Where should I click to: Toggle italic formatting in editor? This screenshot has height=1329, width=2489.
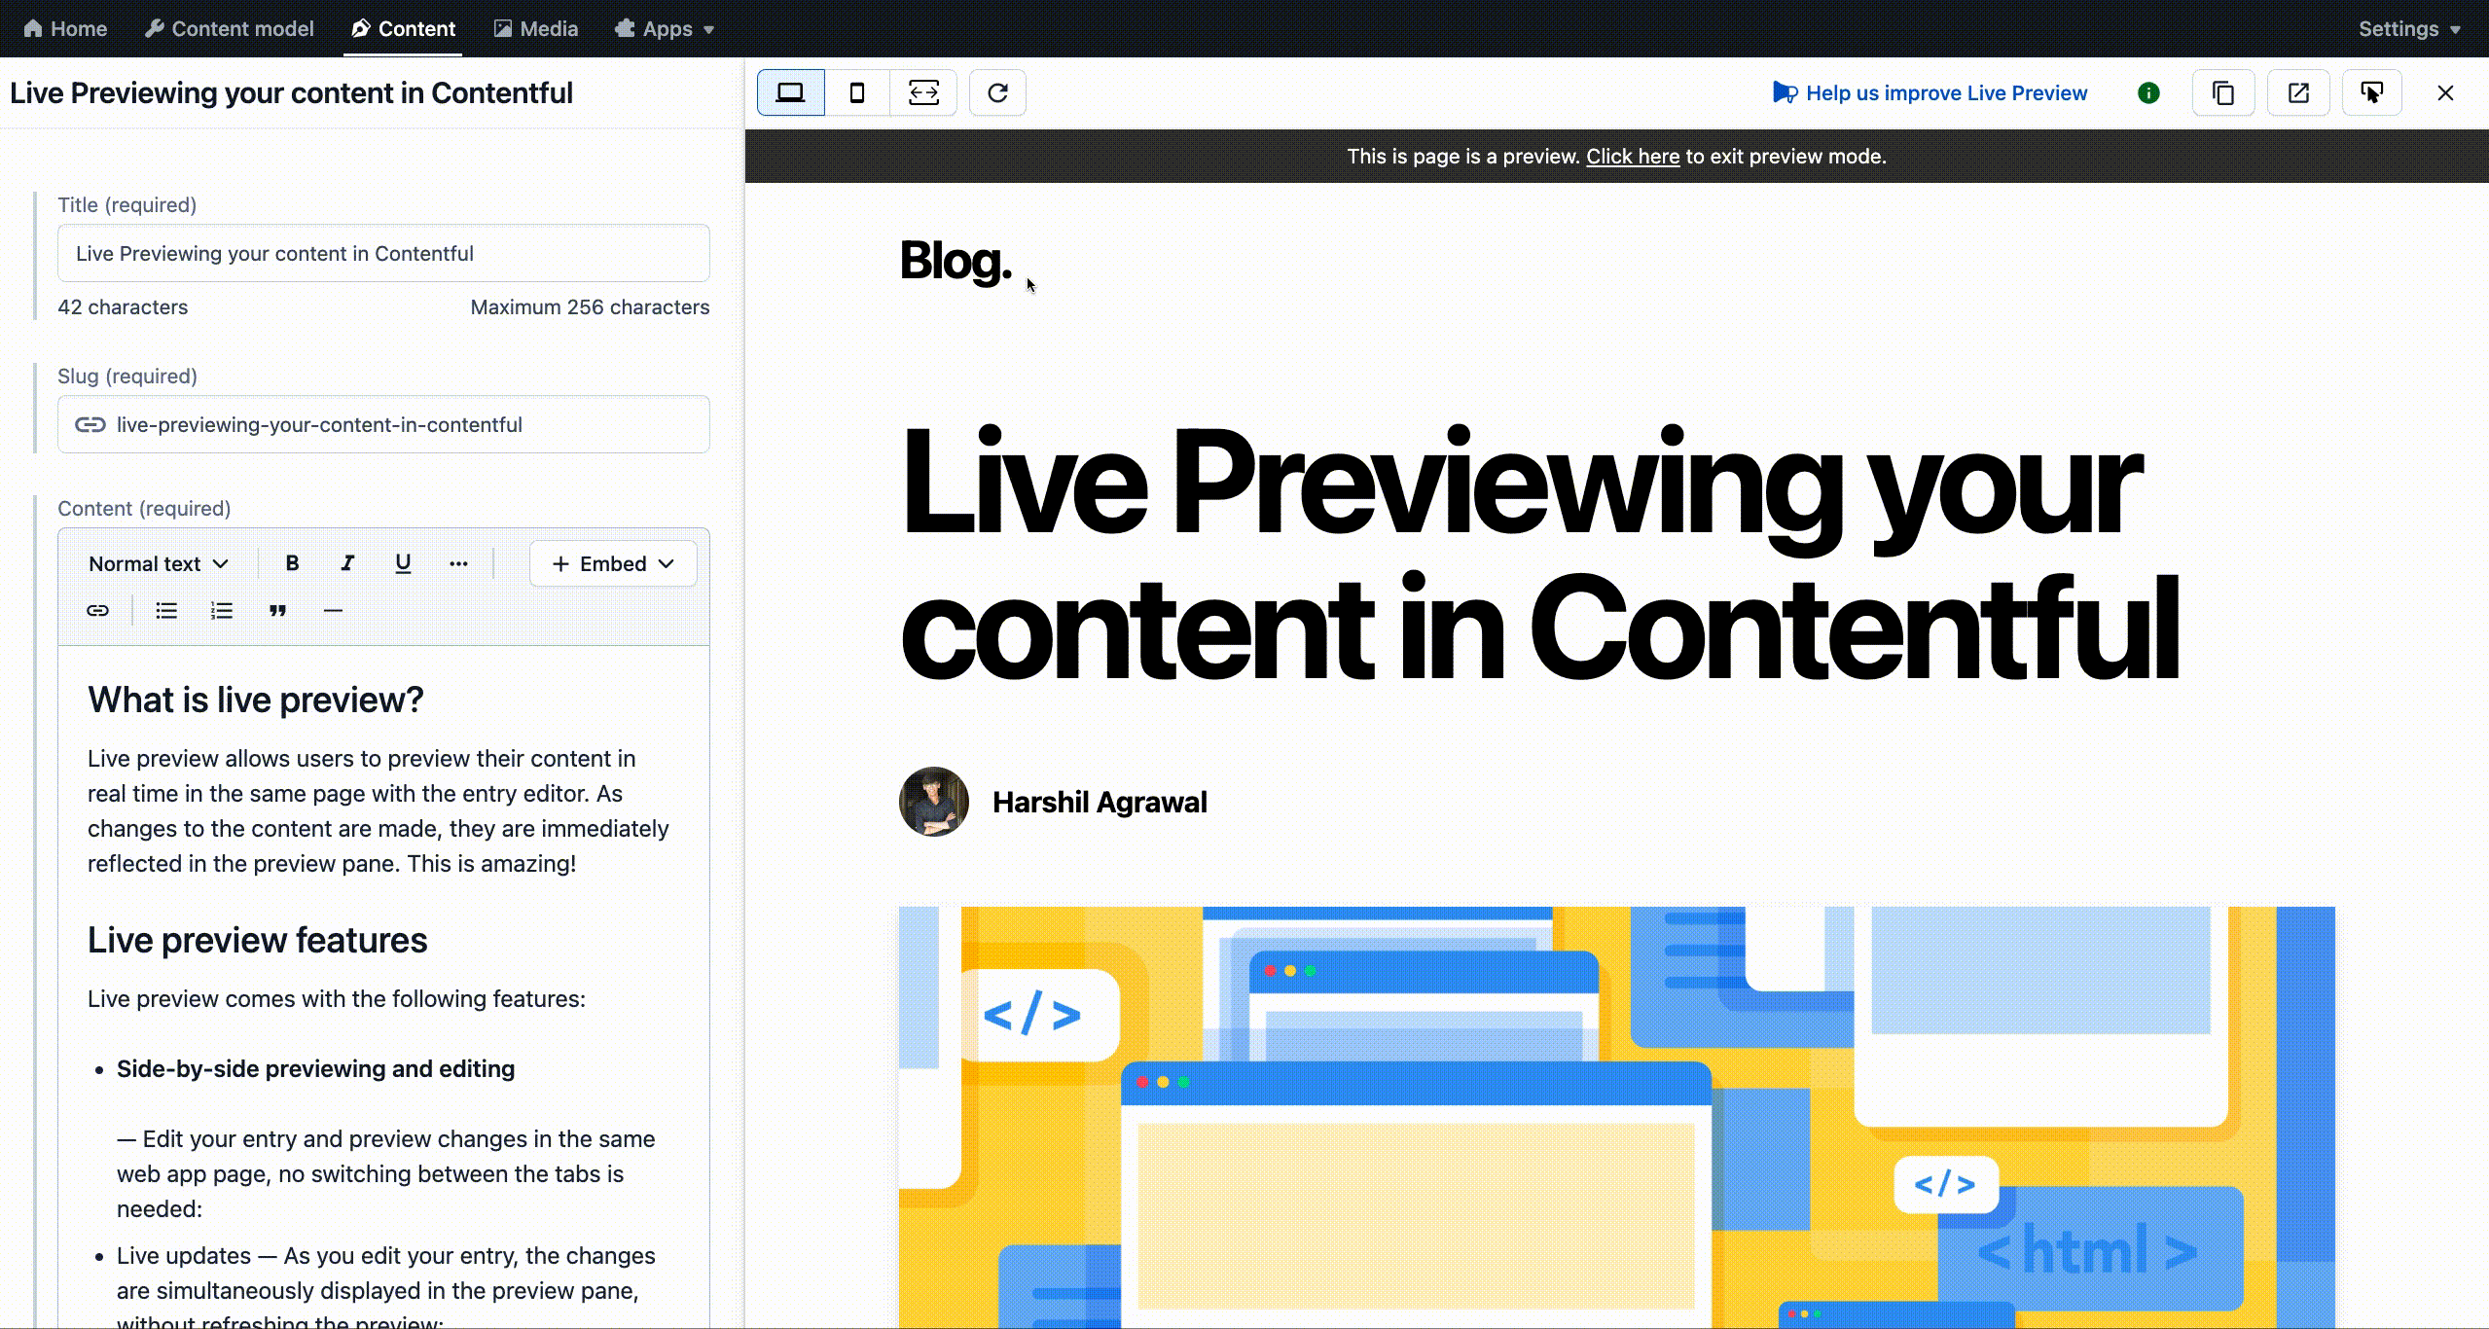click(x=347, y=563)
